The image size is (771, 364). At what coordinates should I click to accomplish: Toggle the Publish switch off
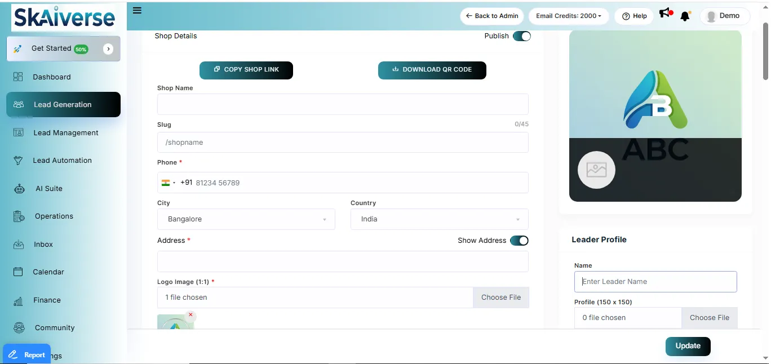(x=521, y=36)
